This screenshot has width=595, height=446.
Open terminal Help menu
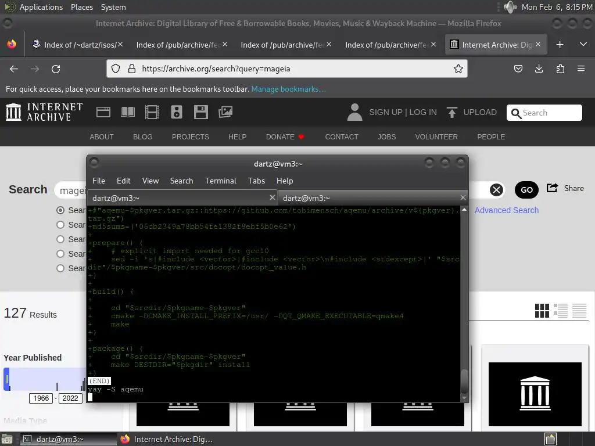coord(285,181)
